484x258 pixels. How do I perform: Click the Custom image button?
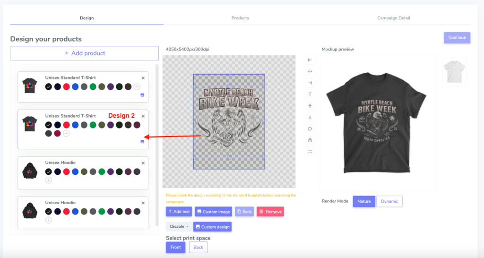pyautogui.click(x=213, y=212)
